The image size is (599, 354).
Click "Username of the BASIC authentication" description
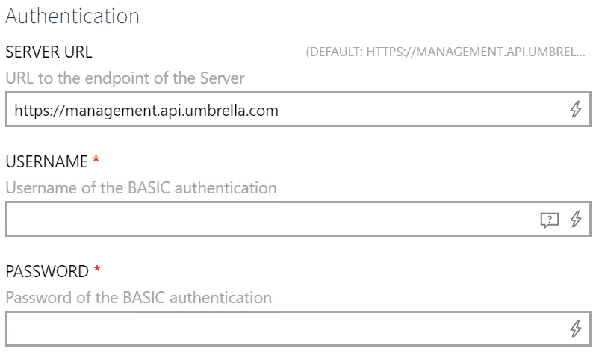pyautogui.click(x=141, y=187)
